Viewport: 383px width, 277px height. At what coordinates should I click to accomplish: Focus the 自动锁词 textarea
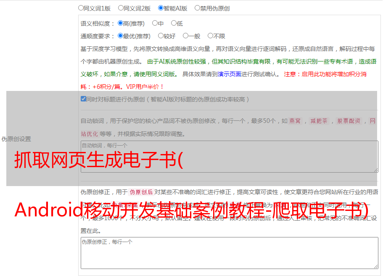[x=230, y=157]
